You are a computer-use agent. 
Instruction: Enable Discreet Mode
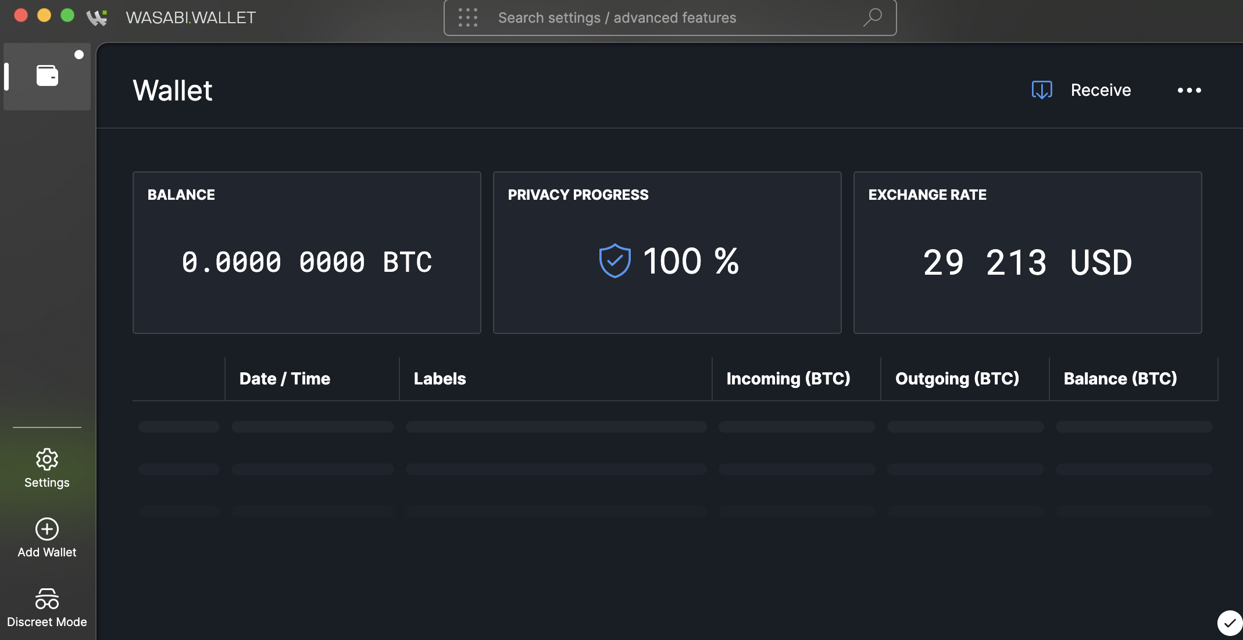tap(47, 607)
